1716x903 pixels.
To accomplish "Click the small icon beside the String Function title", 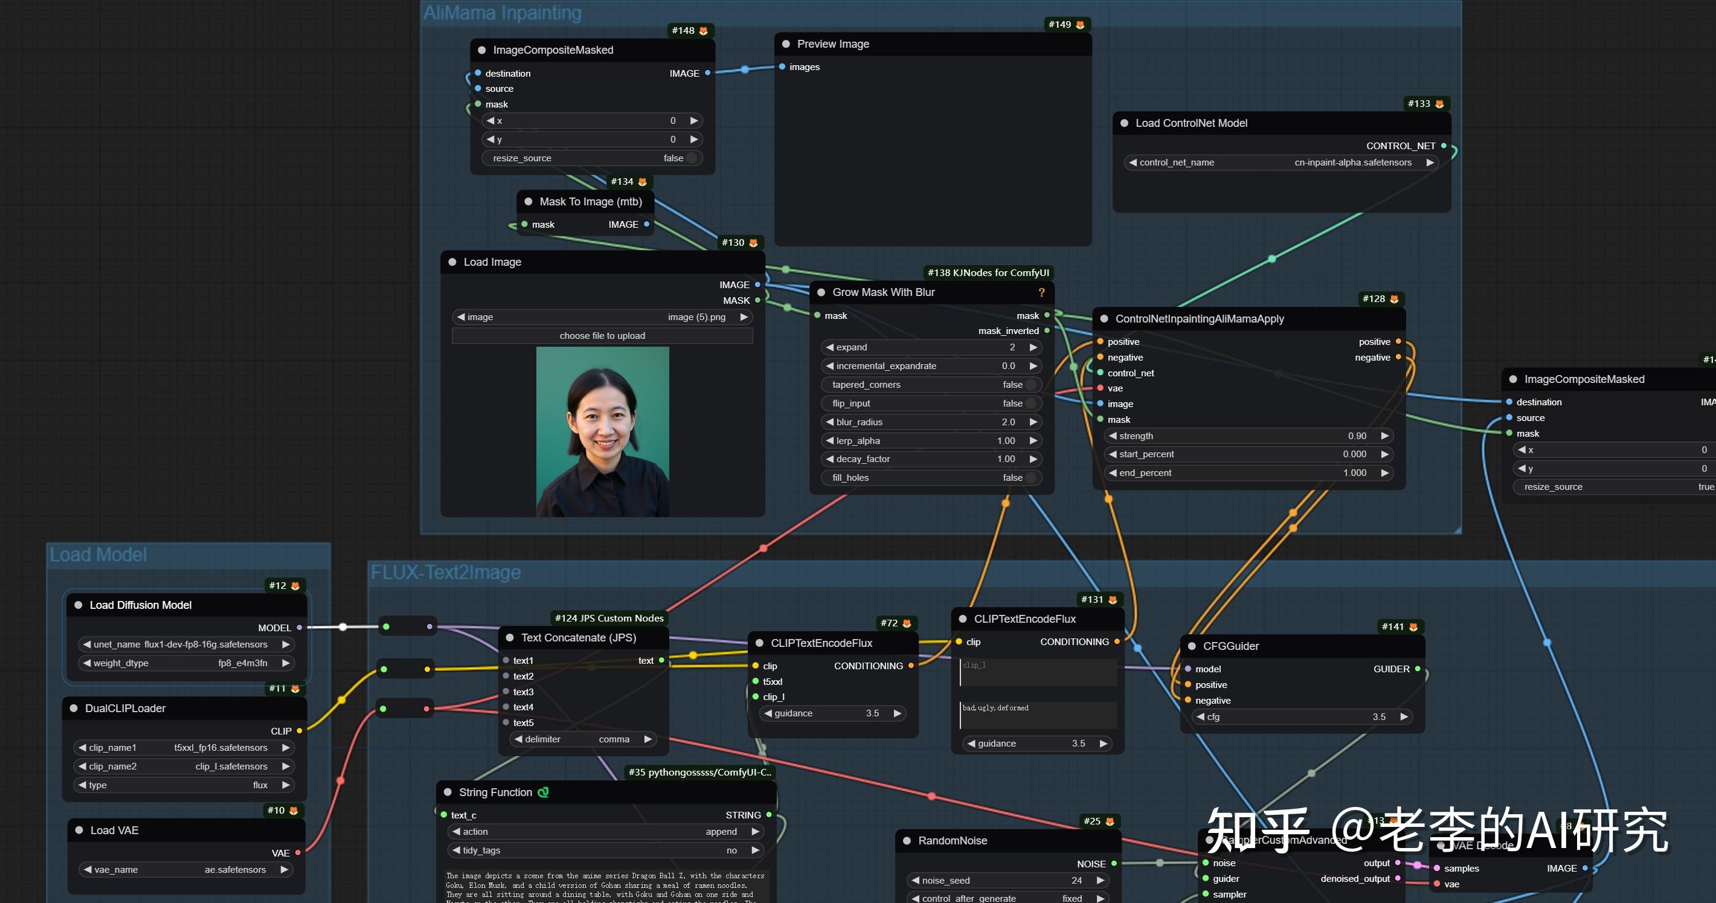I will [x=542, y=792].
